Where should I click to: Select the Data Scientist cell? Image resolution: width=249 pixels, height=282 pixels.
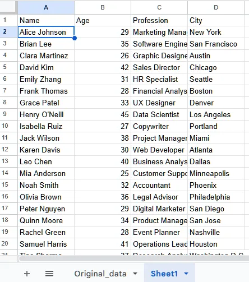tap(159, 114)
